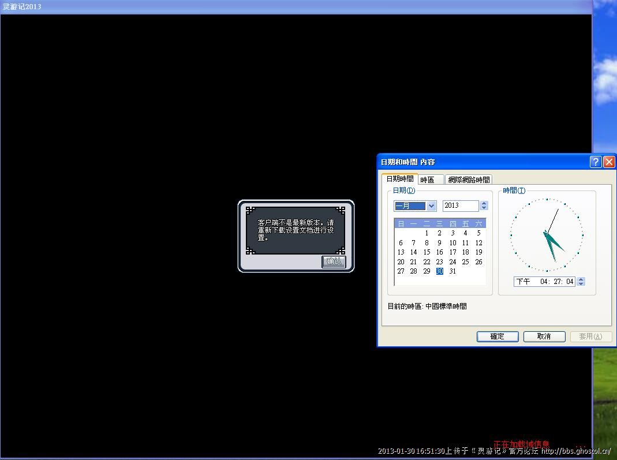Close the 日期和時間 內容 dialog
This screenshot has height=460, width=617.
pyautogui.click(x=608, y=162)
